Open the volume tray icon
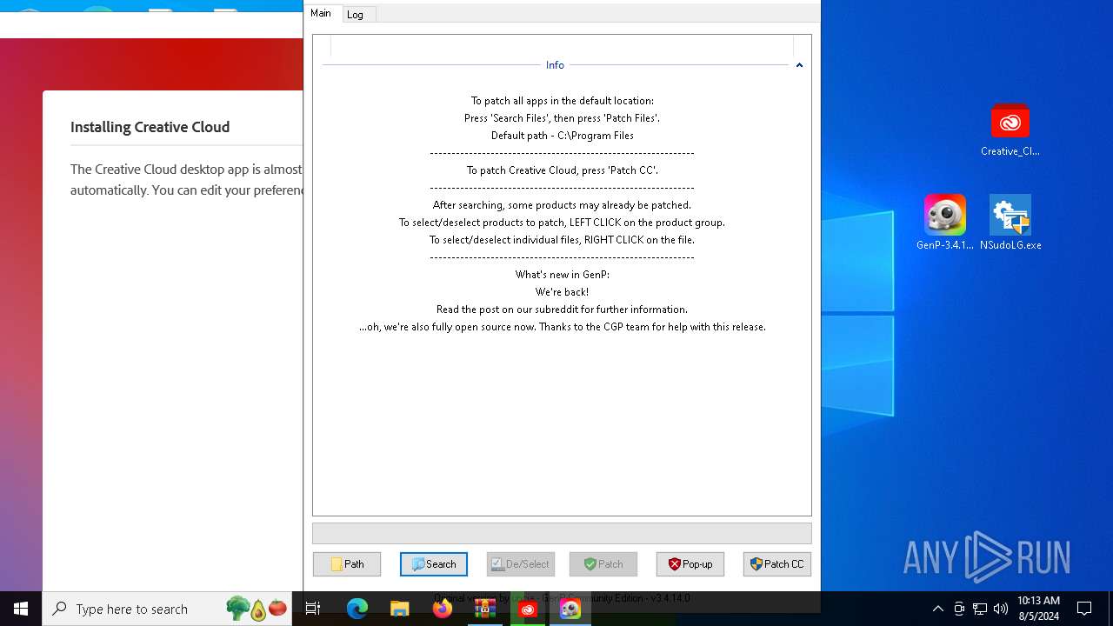This screenshot has height=626, width=1113. (1001, 609)
